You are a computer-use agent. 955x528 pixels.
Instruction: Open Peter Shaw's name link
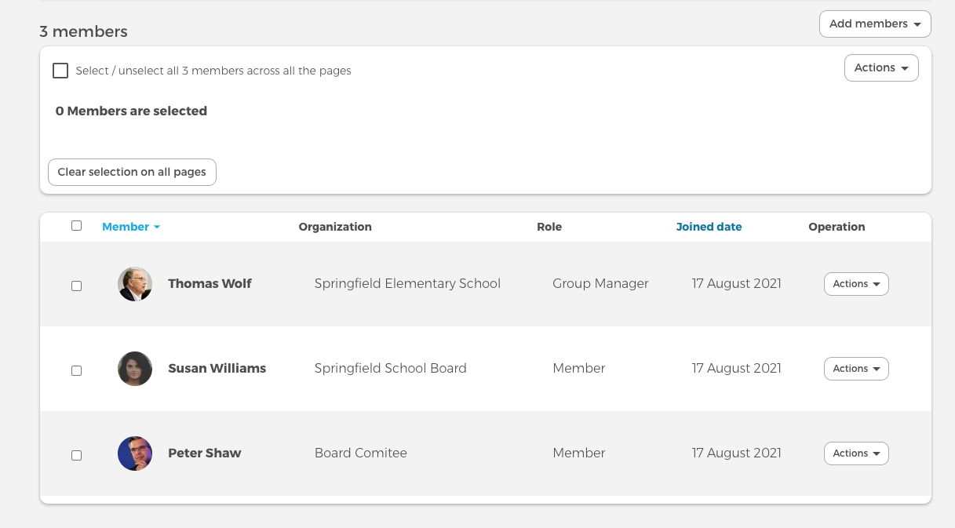204,453
